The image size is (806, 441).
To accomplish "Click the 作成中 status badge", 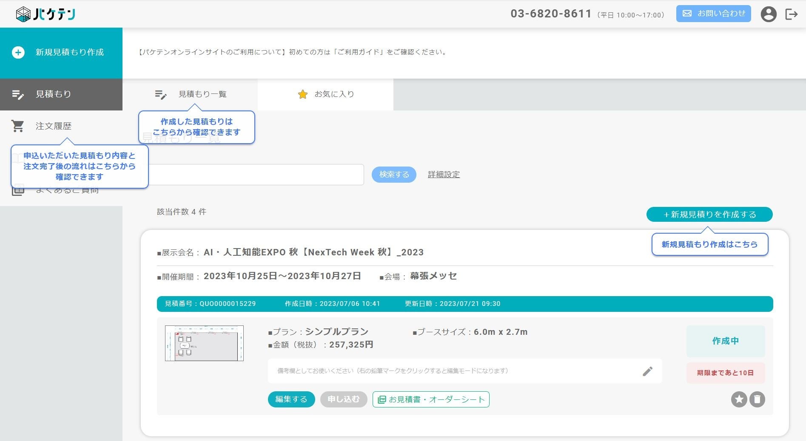I will [x=726, y=341].
